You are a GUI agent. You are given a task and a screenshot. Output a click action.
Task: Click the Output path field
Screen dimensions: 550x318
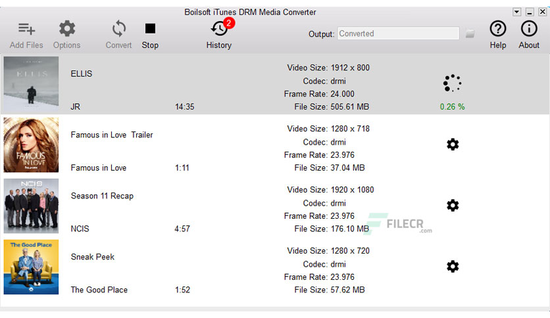coord(398,34)
